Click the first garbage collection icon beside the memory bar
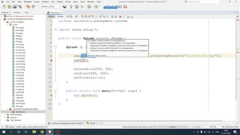 point(120,7)
